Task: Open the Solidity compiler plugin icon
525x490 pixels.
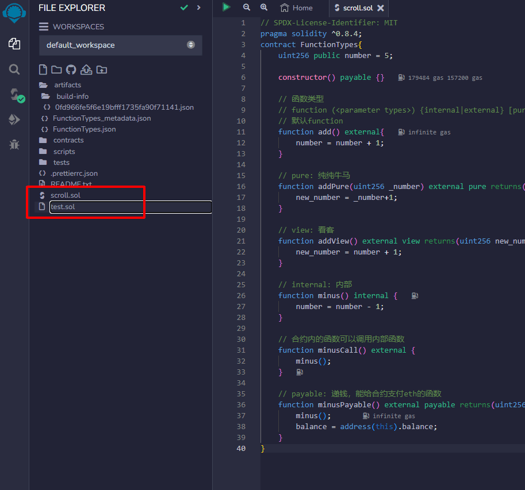Action: coord(16,95)
